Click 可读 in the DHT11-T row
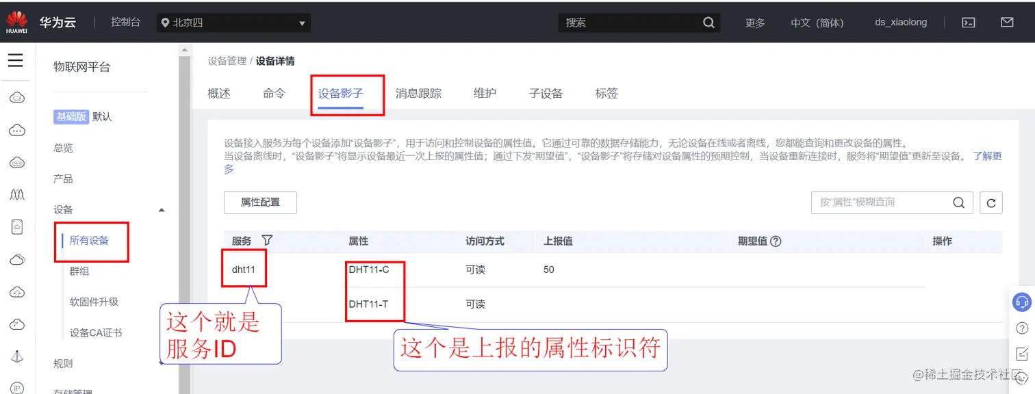 point(475,304)
